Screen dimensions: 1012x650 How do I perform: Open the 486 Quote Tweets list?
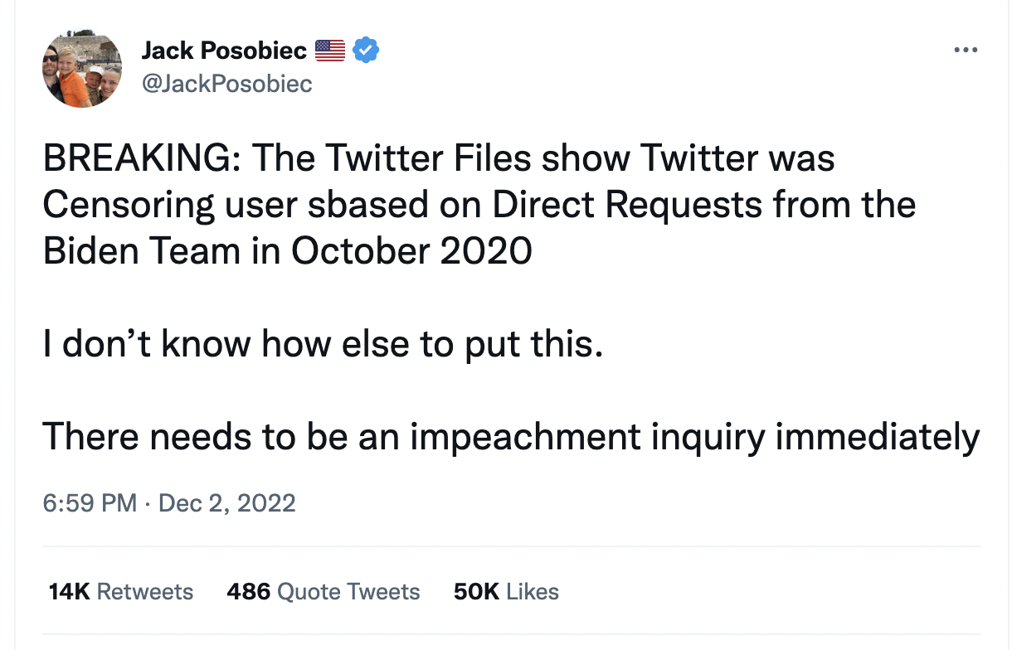(323, 592)
